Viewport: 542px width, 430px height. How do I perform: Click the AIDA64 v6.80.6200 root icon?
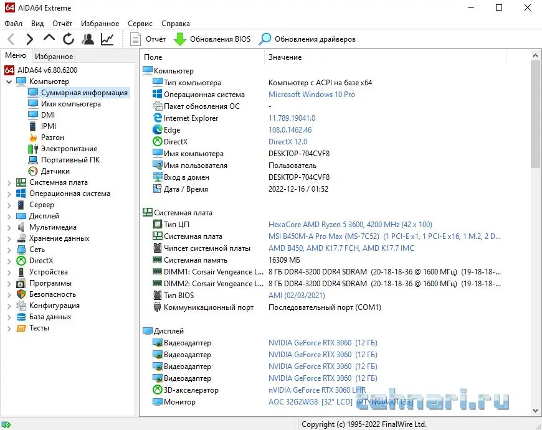click(x=9, y=70)
